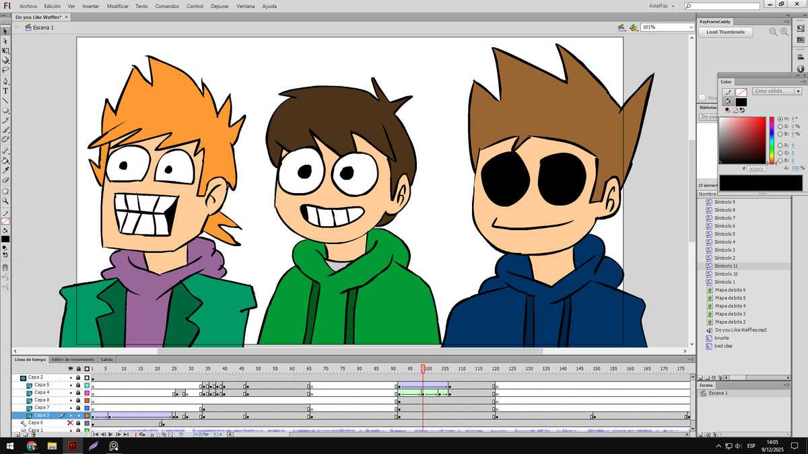The width and height of the screenshot is (808, 454).
Task: Select the Pencil tool
Action: tap(6, 120)
